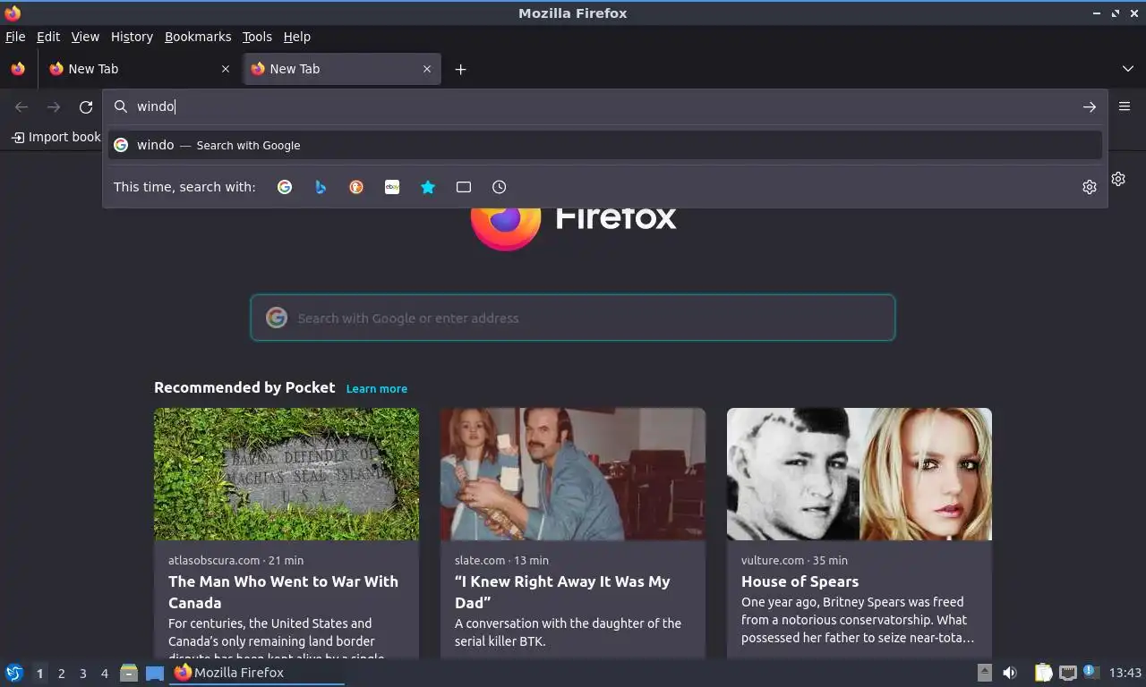Open 'House of Spears' article title
This screenshot has height=687, width=1146.
[x=800, y=581]
